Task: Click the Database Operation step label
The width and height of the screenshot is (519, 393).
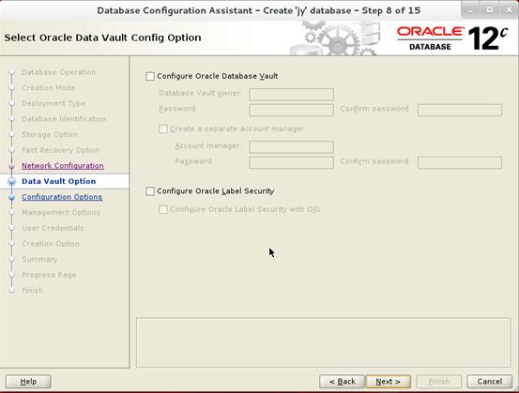Action: coord(59,72)
